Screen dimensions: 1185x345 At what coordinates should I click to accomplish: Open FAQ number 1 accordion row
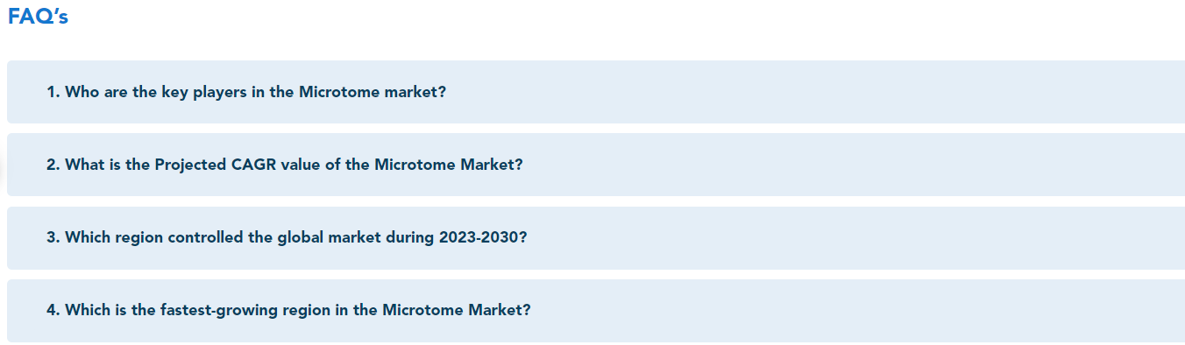pos(596,92)
